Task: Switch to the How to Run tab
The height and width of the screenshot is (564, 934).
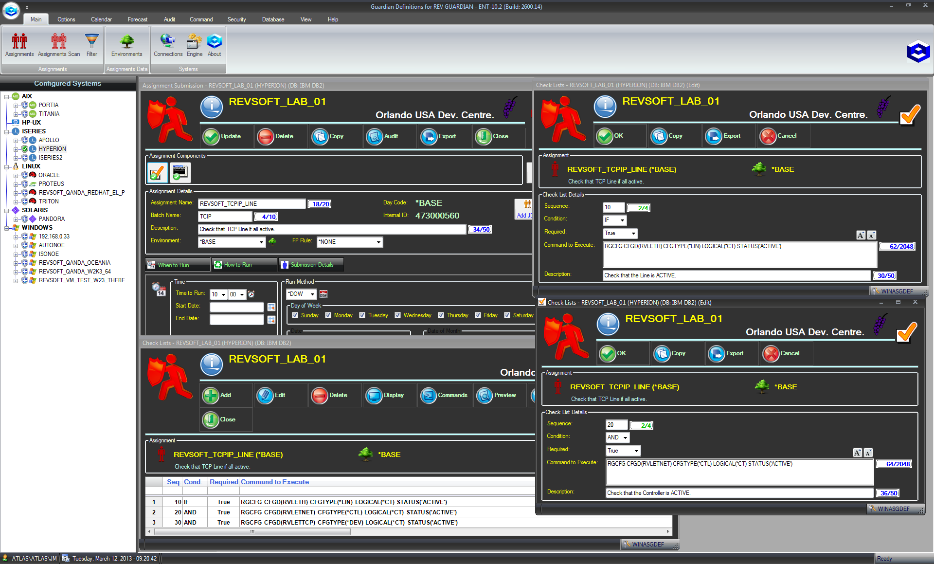Action: (x=238, y=265)
